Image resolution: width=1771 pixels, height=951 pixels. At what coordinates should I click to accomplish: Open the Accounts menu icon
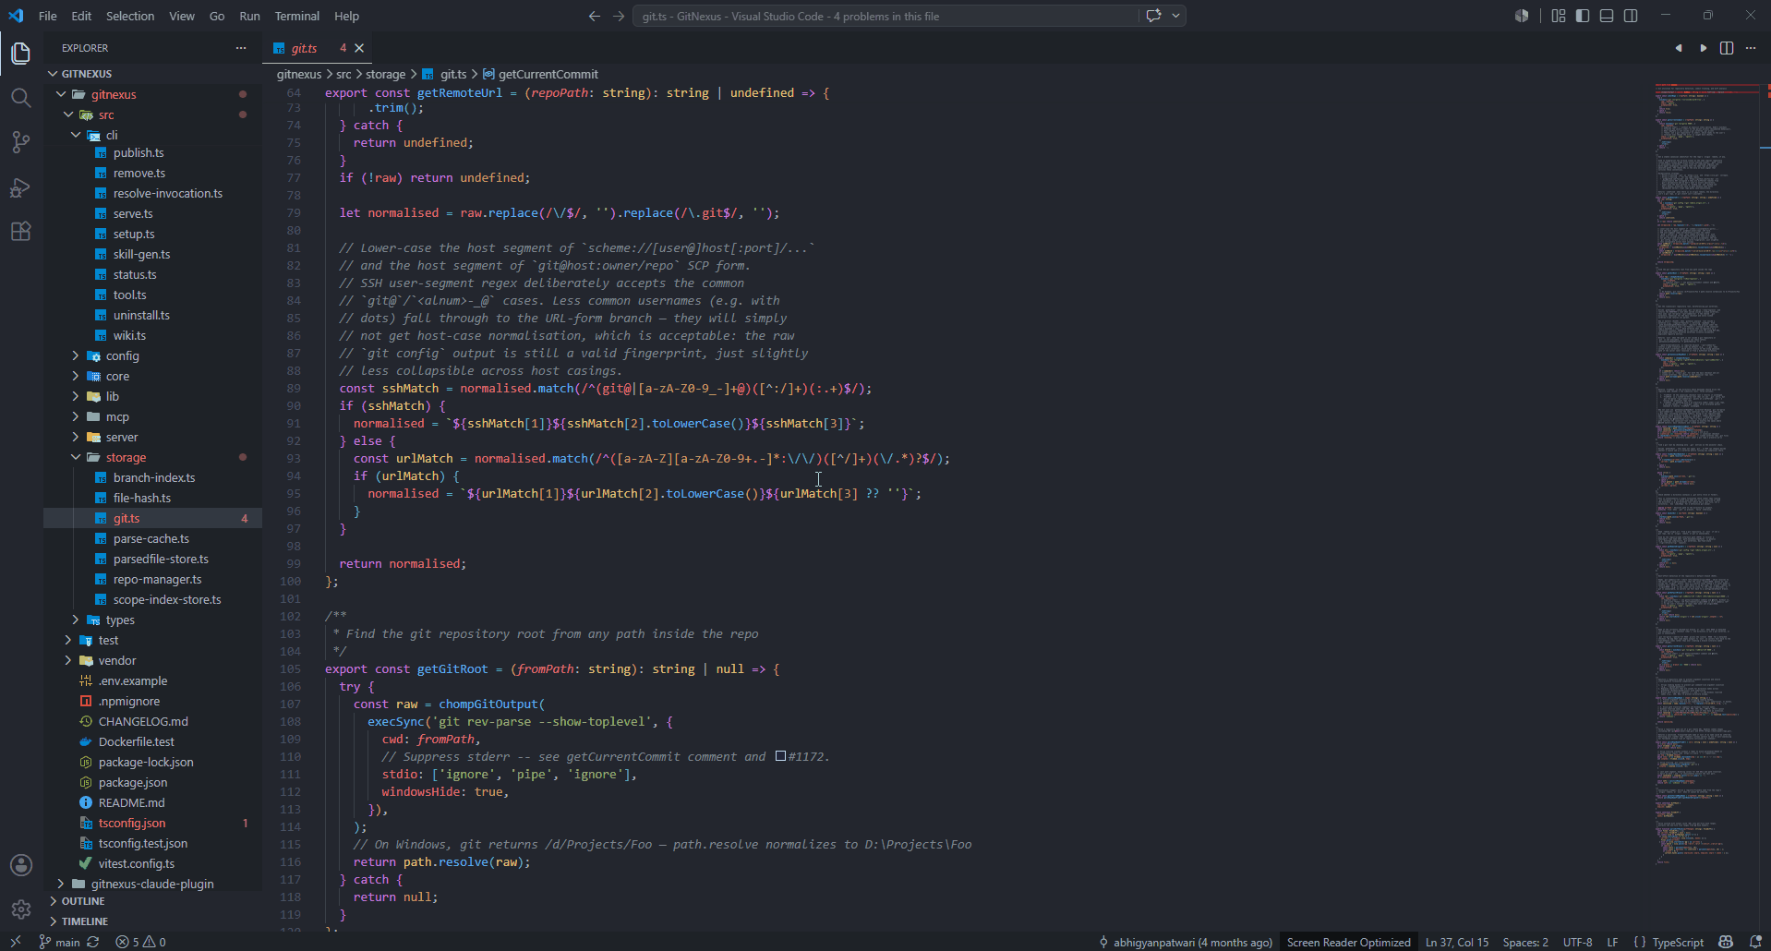click(20, 865)
